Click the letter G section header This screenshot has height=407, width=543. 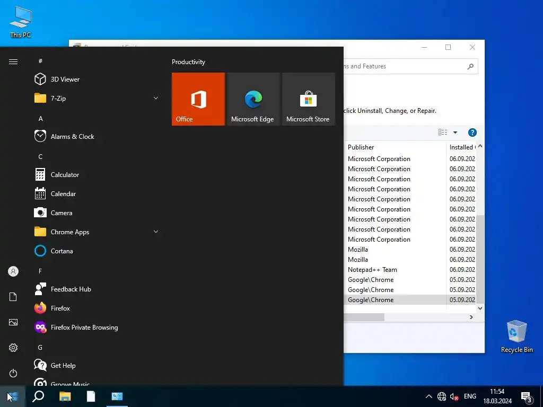(x=40, y=348)
